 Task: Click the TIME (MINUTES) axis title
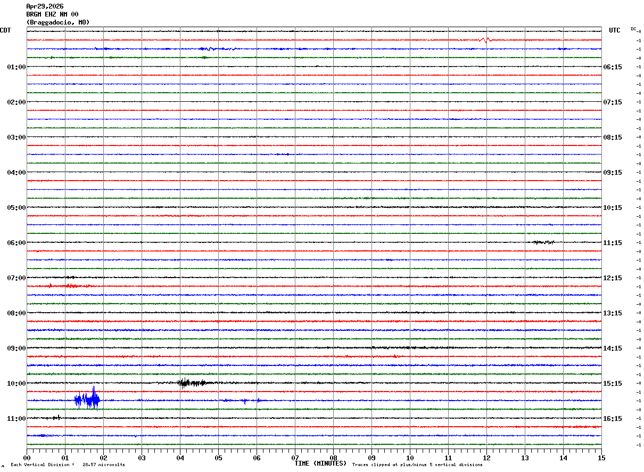tap(320, 463)
